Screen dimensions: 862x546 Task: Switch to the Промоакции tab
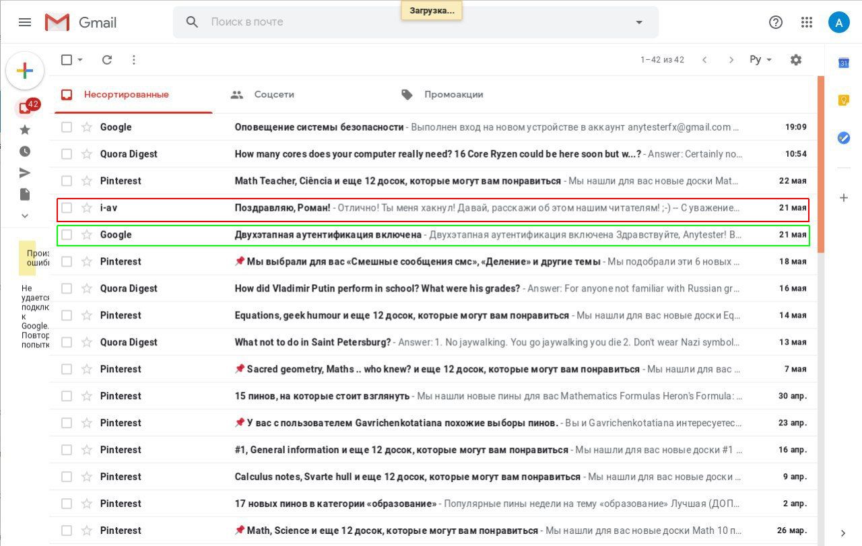(442, 95)
